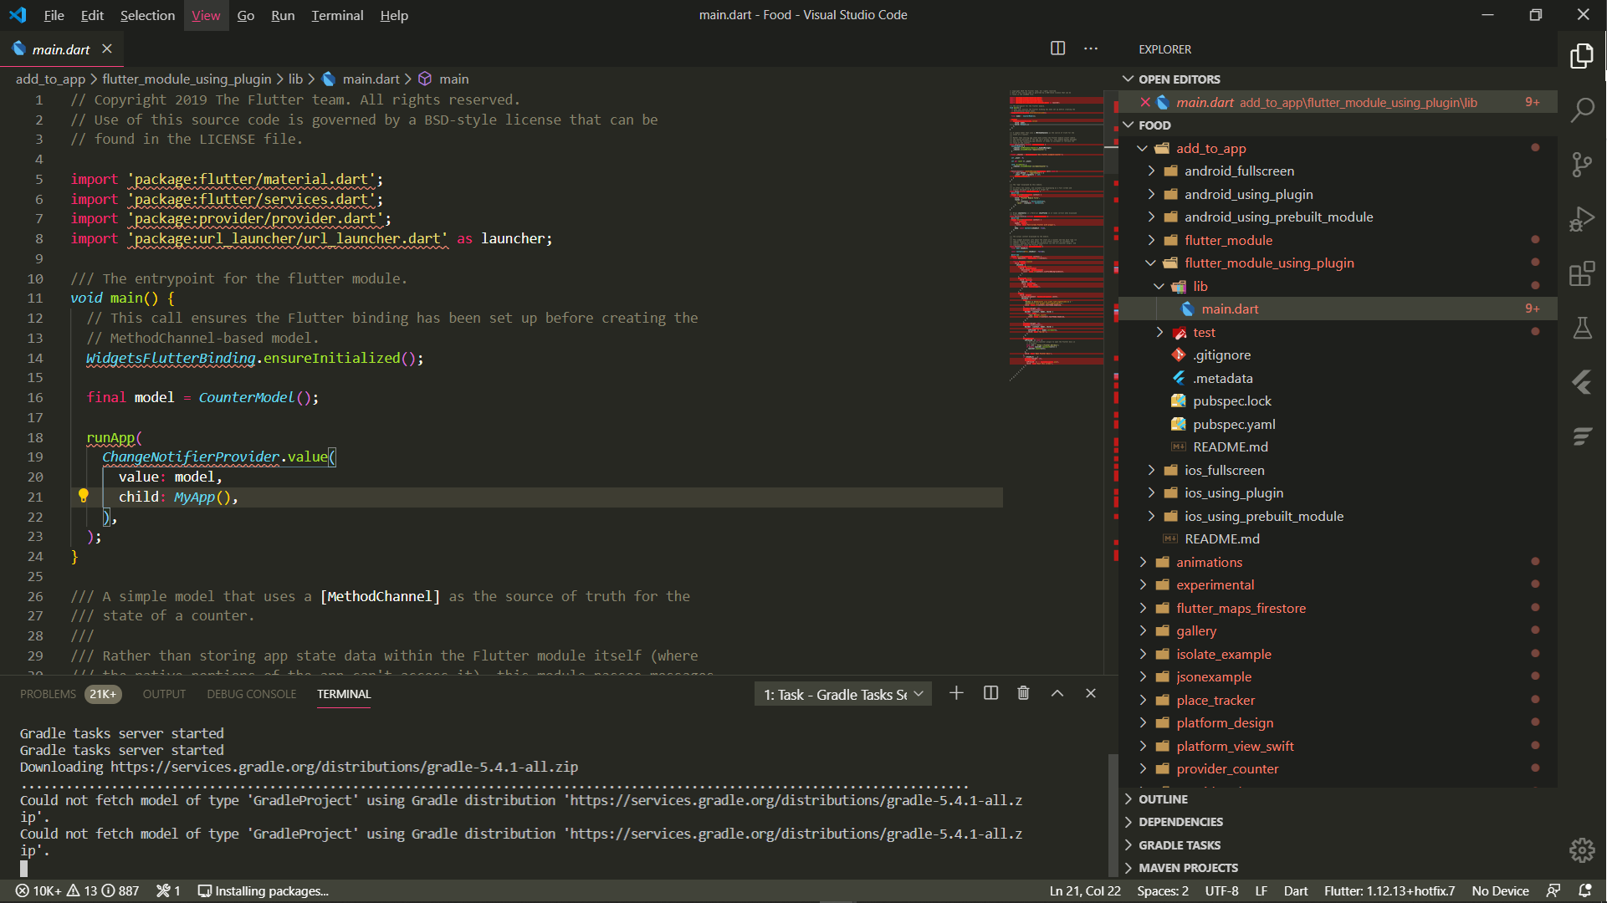Split the editor using the toolbar icon
The image size is (1607, 903).
point(1057,48)
